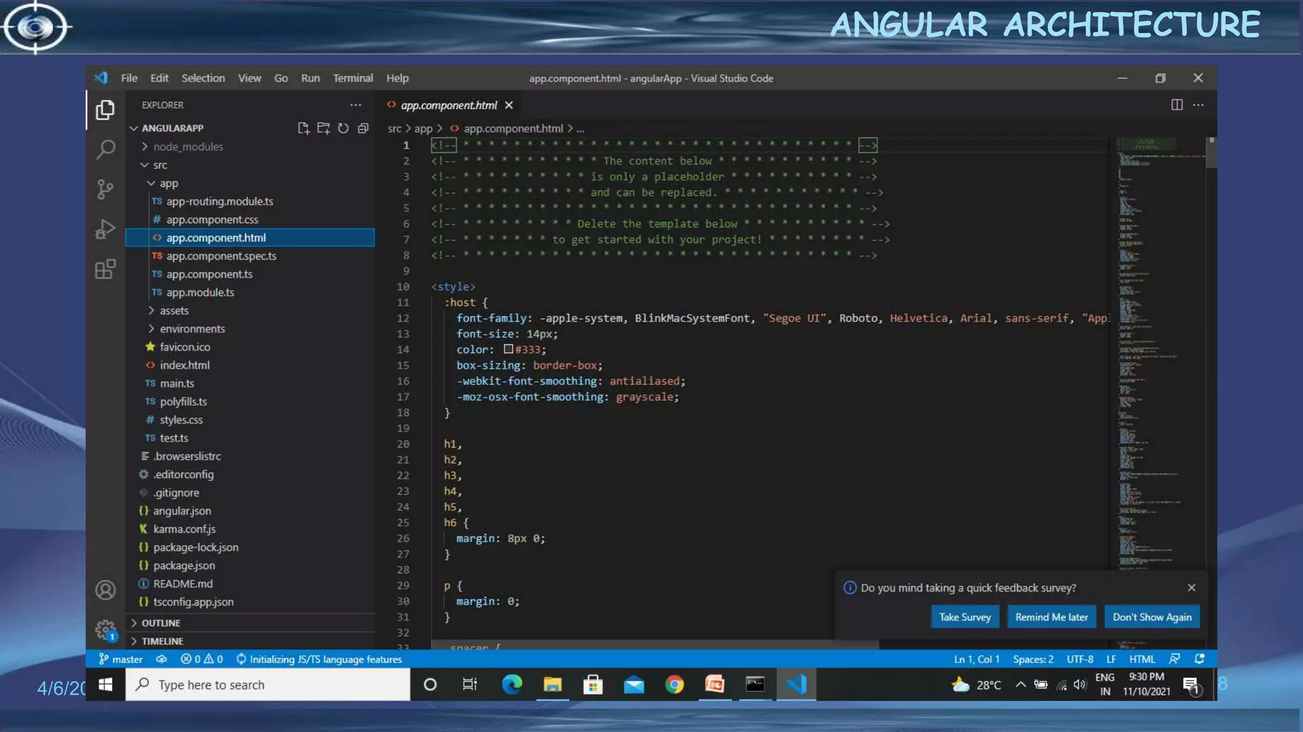Open index.html in the file tree
The height and width of the screenshot is (732, 1303).
pos(251,365)
